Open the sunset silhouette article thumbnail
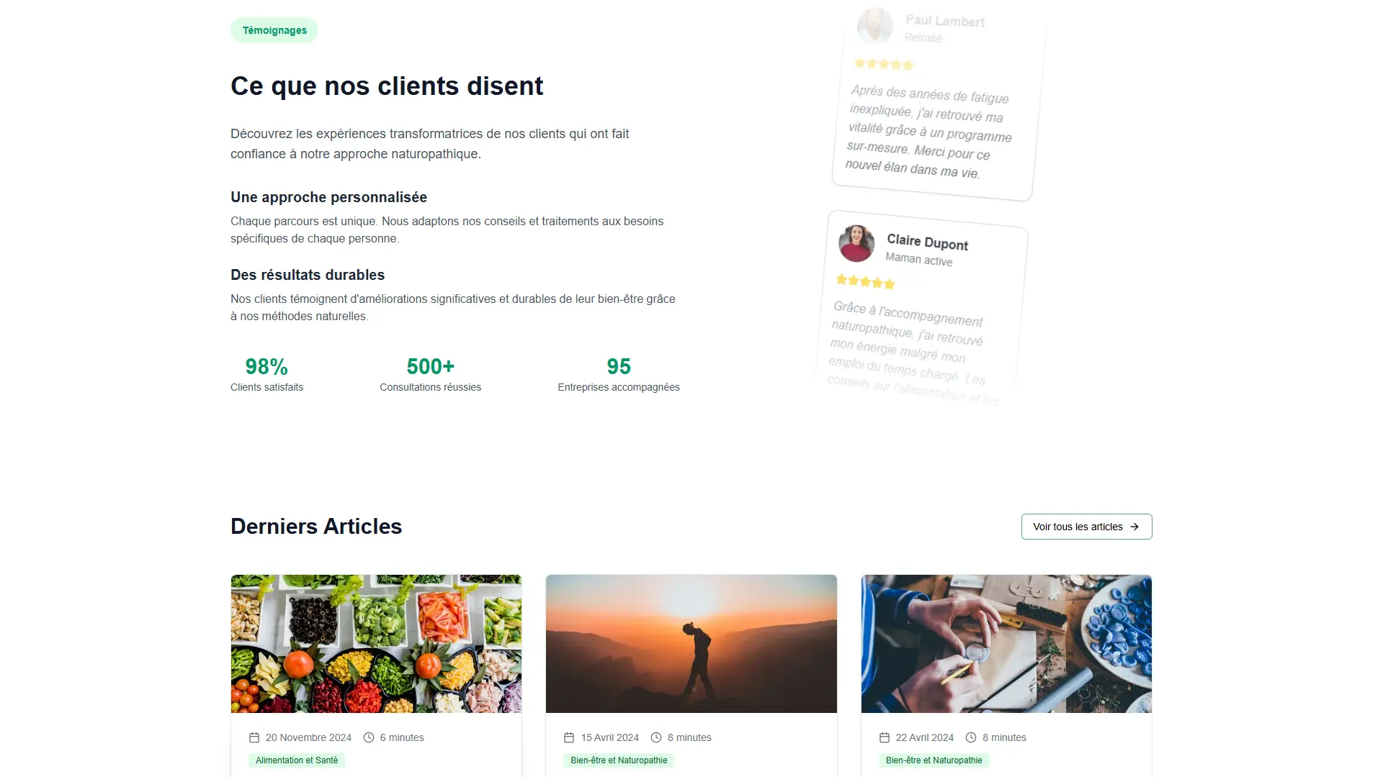Image resolution: width=1383 pixels, height=777 pixels. click(691, 644)
